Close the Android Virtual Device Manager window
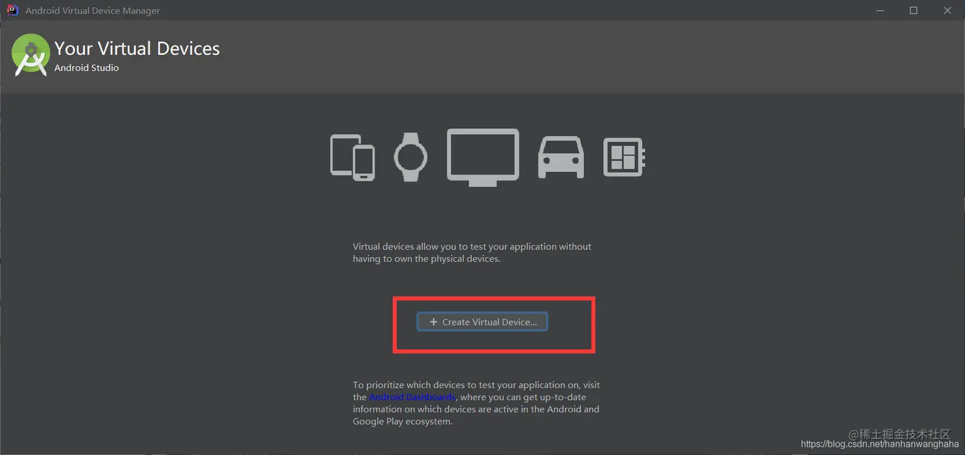The width and height of the screenshot is (965, 455). tap(948, 10)
